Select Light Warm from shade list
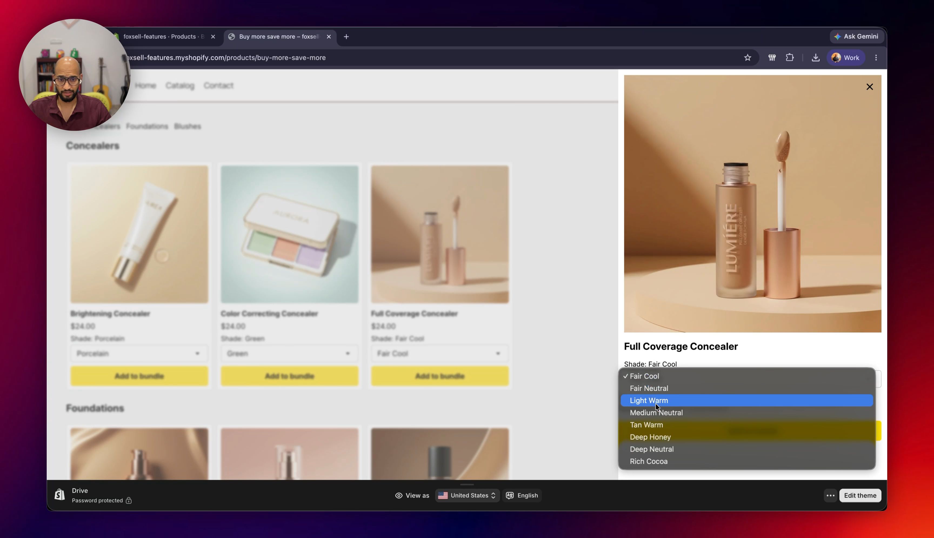 coord(747,401)
